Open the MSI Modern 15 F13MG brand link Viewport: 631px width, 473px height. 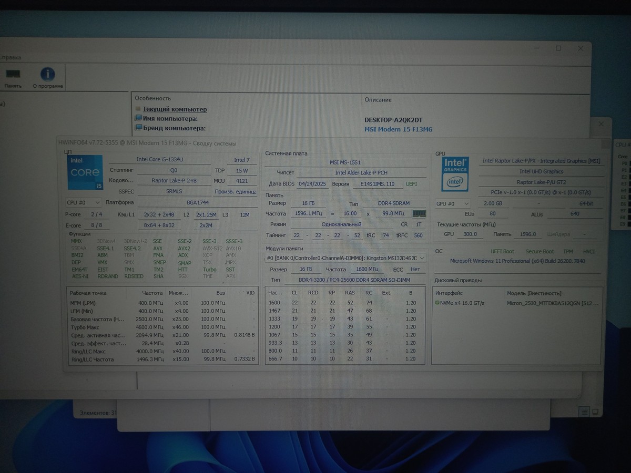point(398,129)
